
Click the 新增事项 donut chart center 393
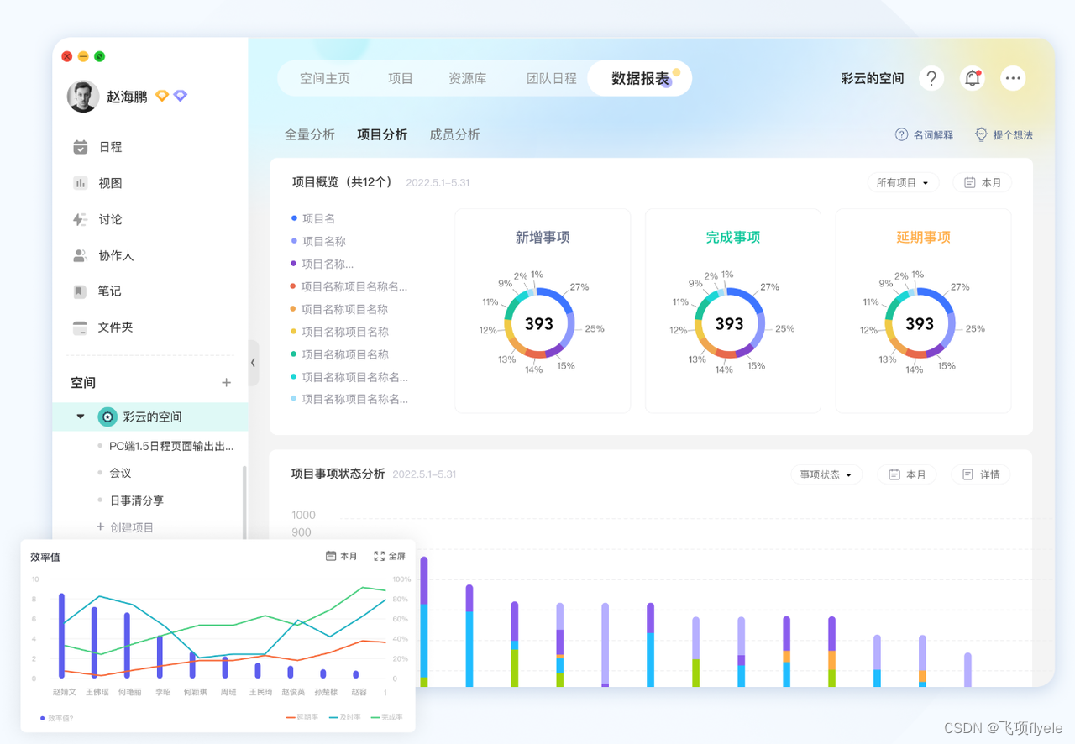(539, 323)
